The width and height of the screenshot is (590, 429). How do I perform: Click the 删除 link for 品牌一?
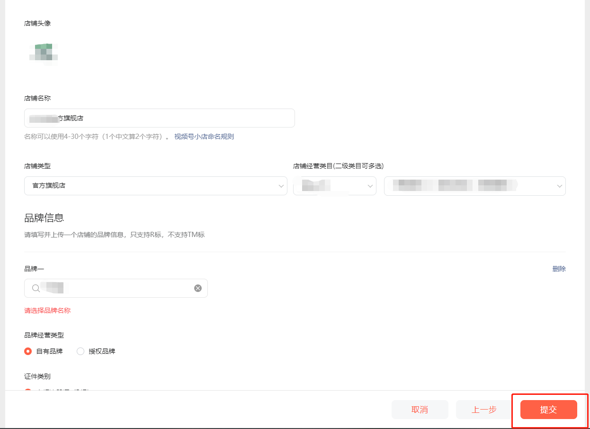pos(559,269)
